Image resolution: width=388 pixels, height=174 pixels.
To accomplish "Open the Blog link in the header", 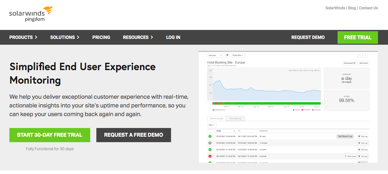I will (352, 8).
